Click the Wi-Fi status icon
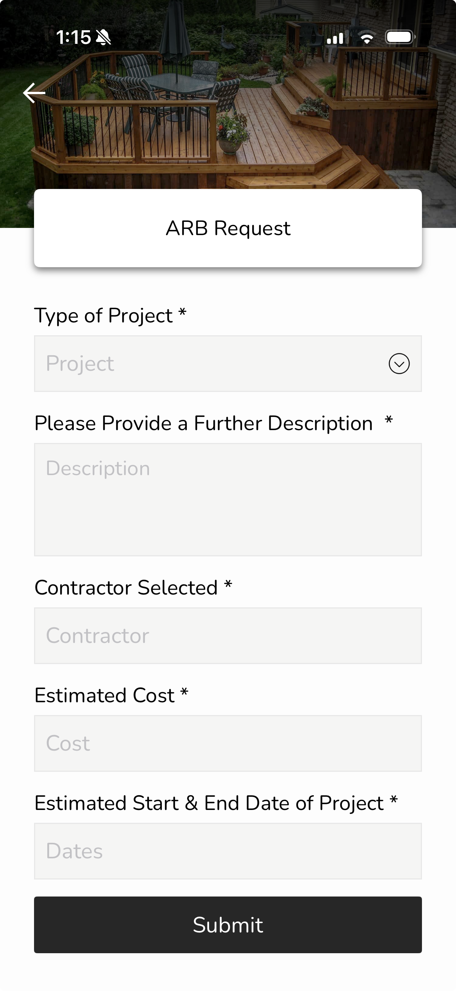Viewport: 456px width, 991px height. click(x=367, y=38)
